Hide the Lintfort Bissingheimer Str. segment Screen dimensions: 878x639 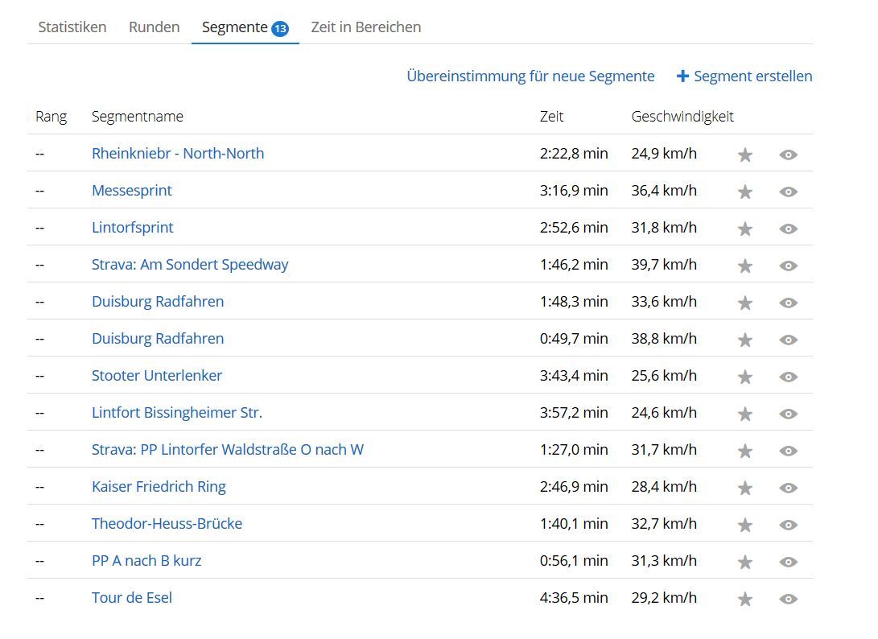[x=789, y=414]
